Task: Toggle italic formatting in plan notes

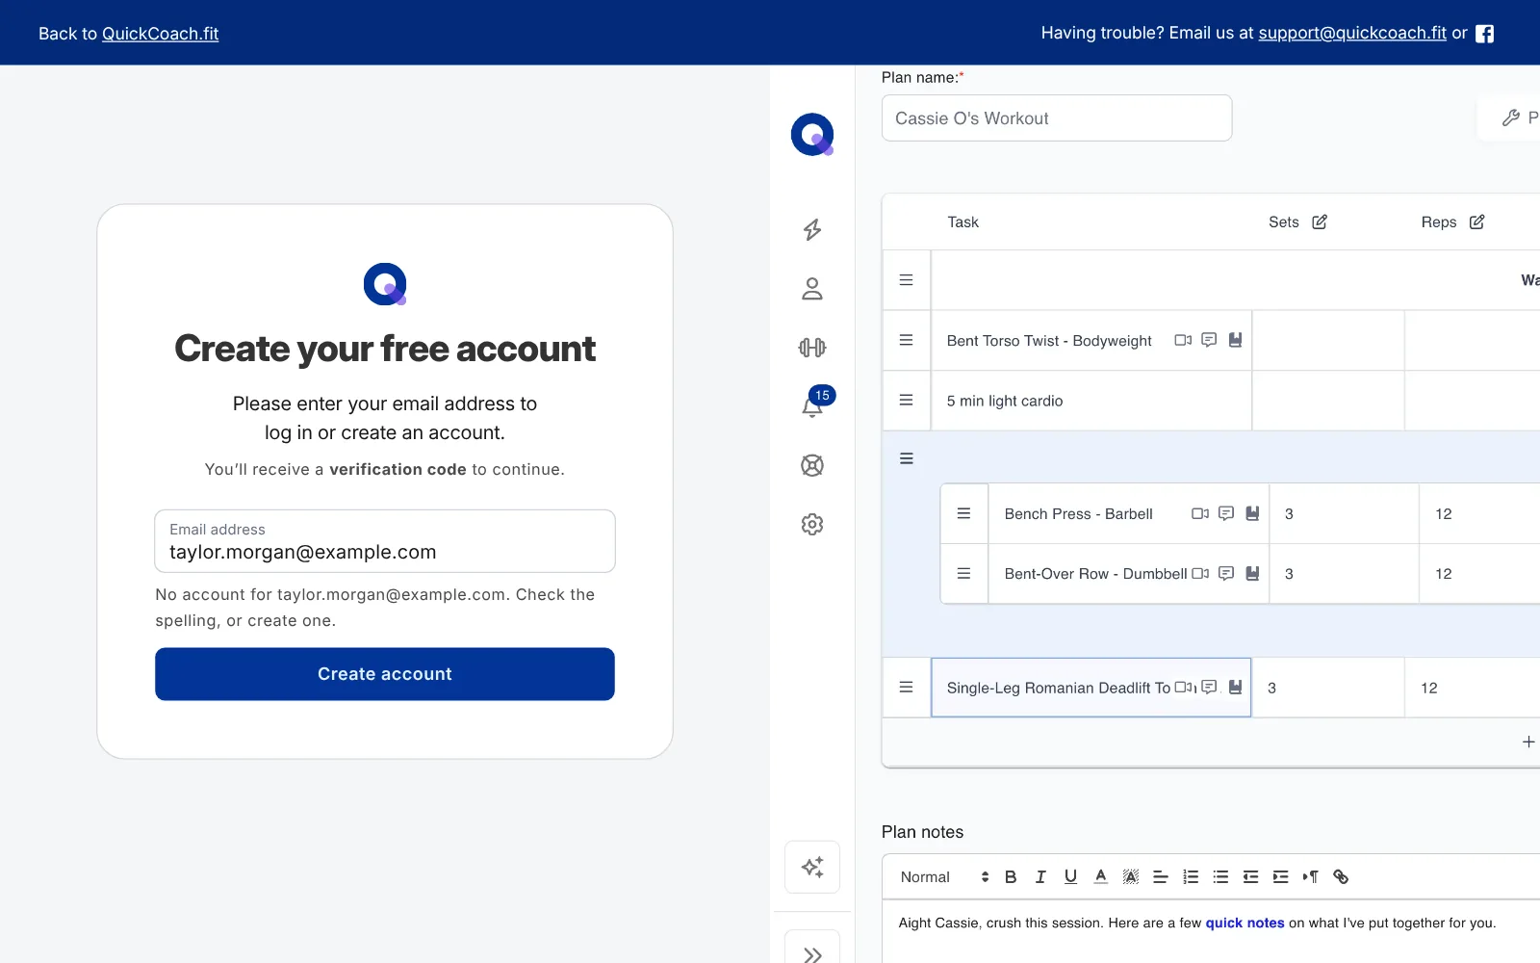Action: (1040, 876)
